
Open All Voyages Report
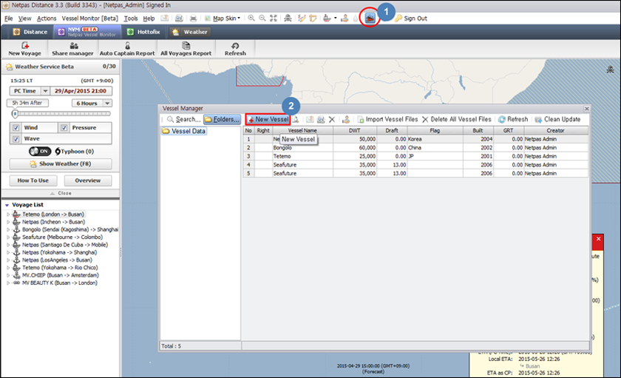[x=186, y=49]
